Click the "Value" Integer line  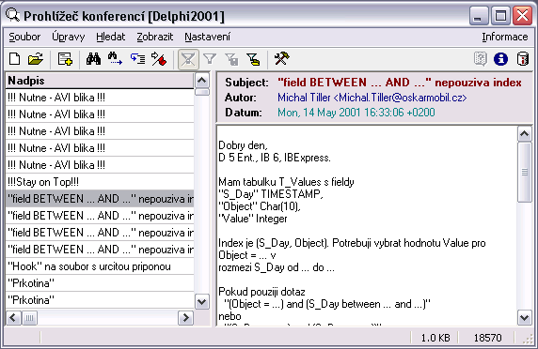253,219
